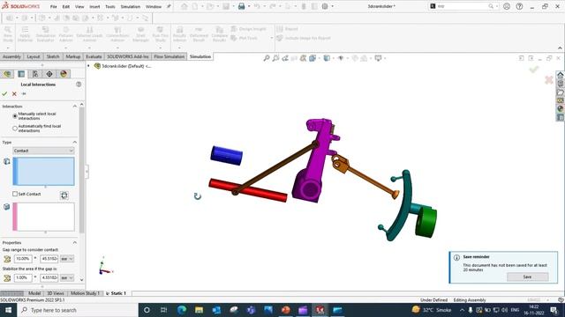Select Manually select local interactions option
This screenshot has width=565, height=317.
click(15, 115)
